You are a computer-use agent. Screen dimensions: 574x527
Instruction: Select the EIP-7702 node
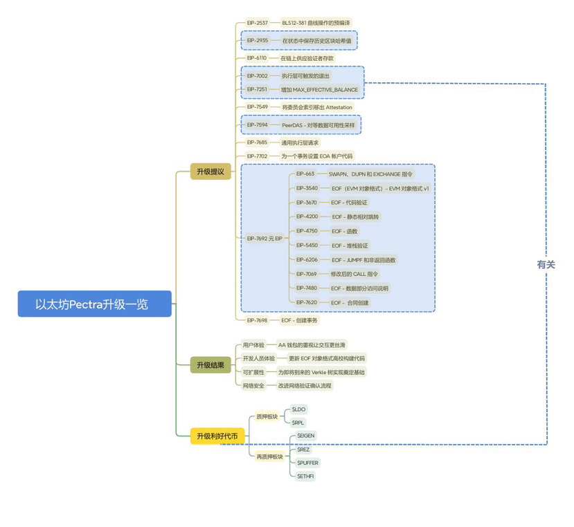[257, 156]
